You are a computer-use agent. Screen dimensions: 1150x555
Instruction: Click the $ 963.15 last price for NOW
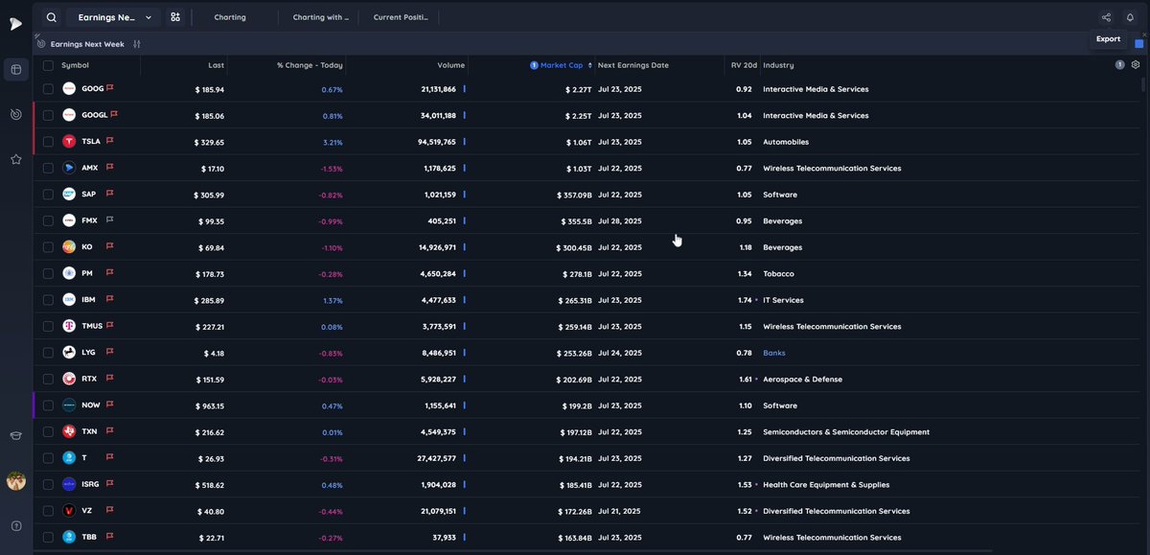click(x=209, y=405)
